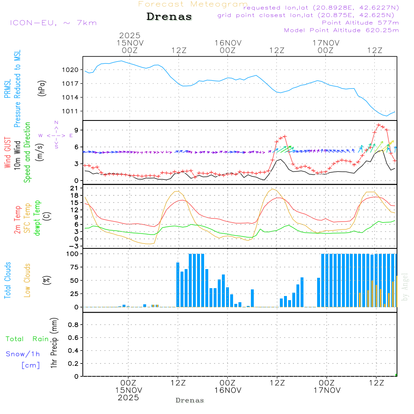Click the 1020 hPa pressure tick label
The image size is (414, 414).
click(x=71, y=70)
